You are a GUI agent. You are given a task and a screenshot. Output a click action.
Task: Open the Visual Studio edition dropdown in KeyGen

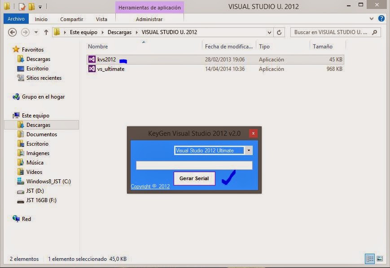(x=249, y=150)
